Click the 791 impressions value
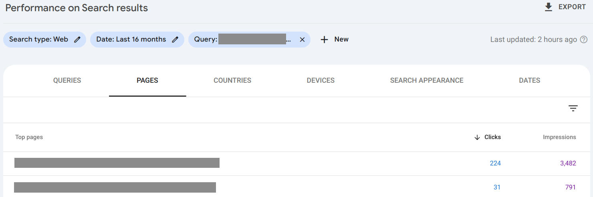Image resolution: width=593 pixels, height=197 pixels. 571,187
